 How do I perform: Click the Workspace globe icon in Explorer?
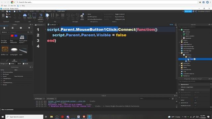[182, 30]
